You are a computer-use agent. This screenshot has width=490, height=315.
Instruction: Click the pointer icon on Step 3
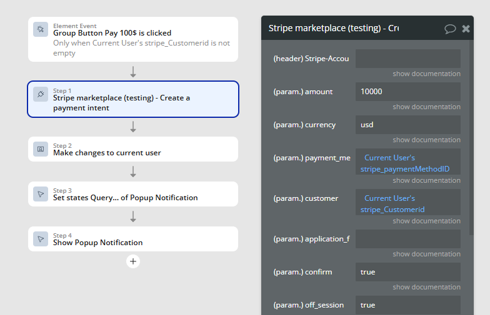(41, 194)
